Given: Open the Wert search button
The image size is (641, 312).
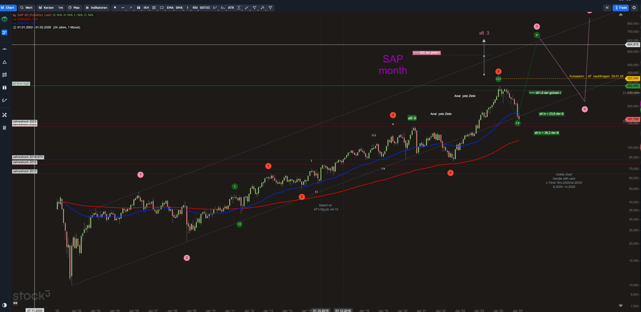Looking at the screenshot, I should click(x=26, y=8).
